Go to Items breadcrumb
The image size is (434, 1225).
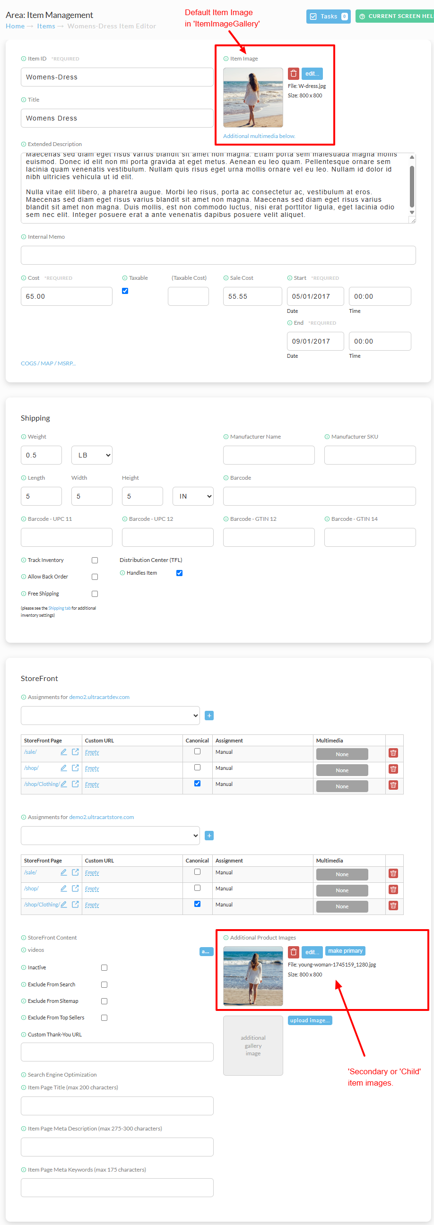click(46, 26)
